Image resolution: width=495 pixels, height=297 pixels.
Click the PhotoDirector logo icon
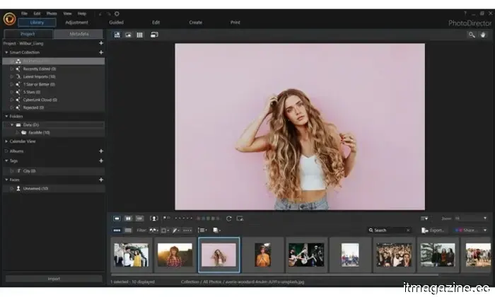[x=9, y=18]
